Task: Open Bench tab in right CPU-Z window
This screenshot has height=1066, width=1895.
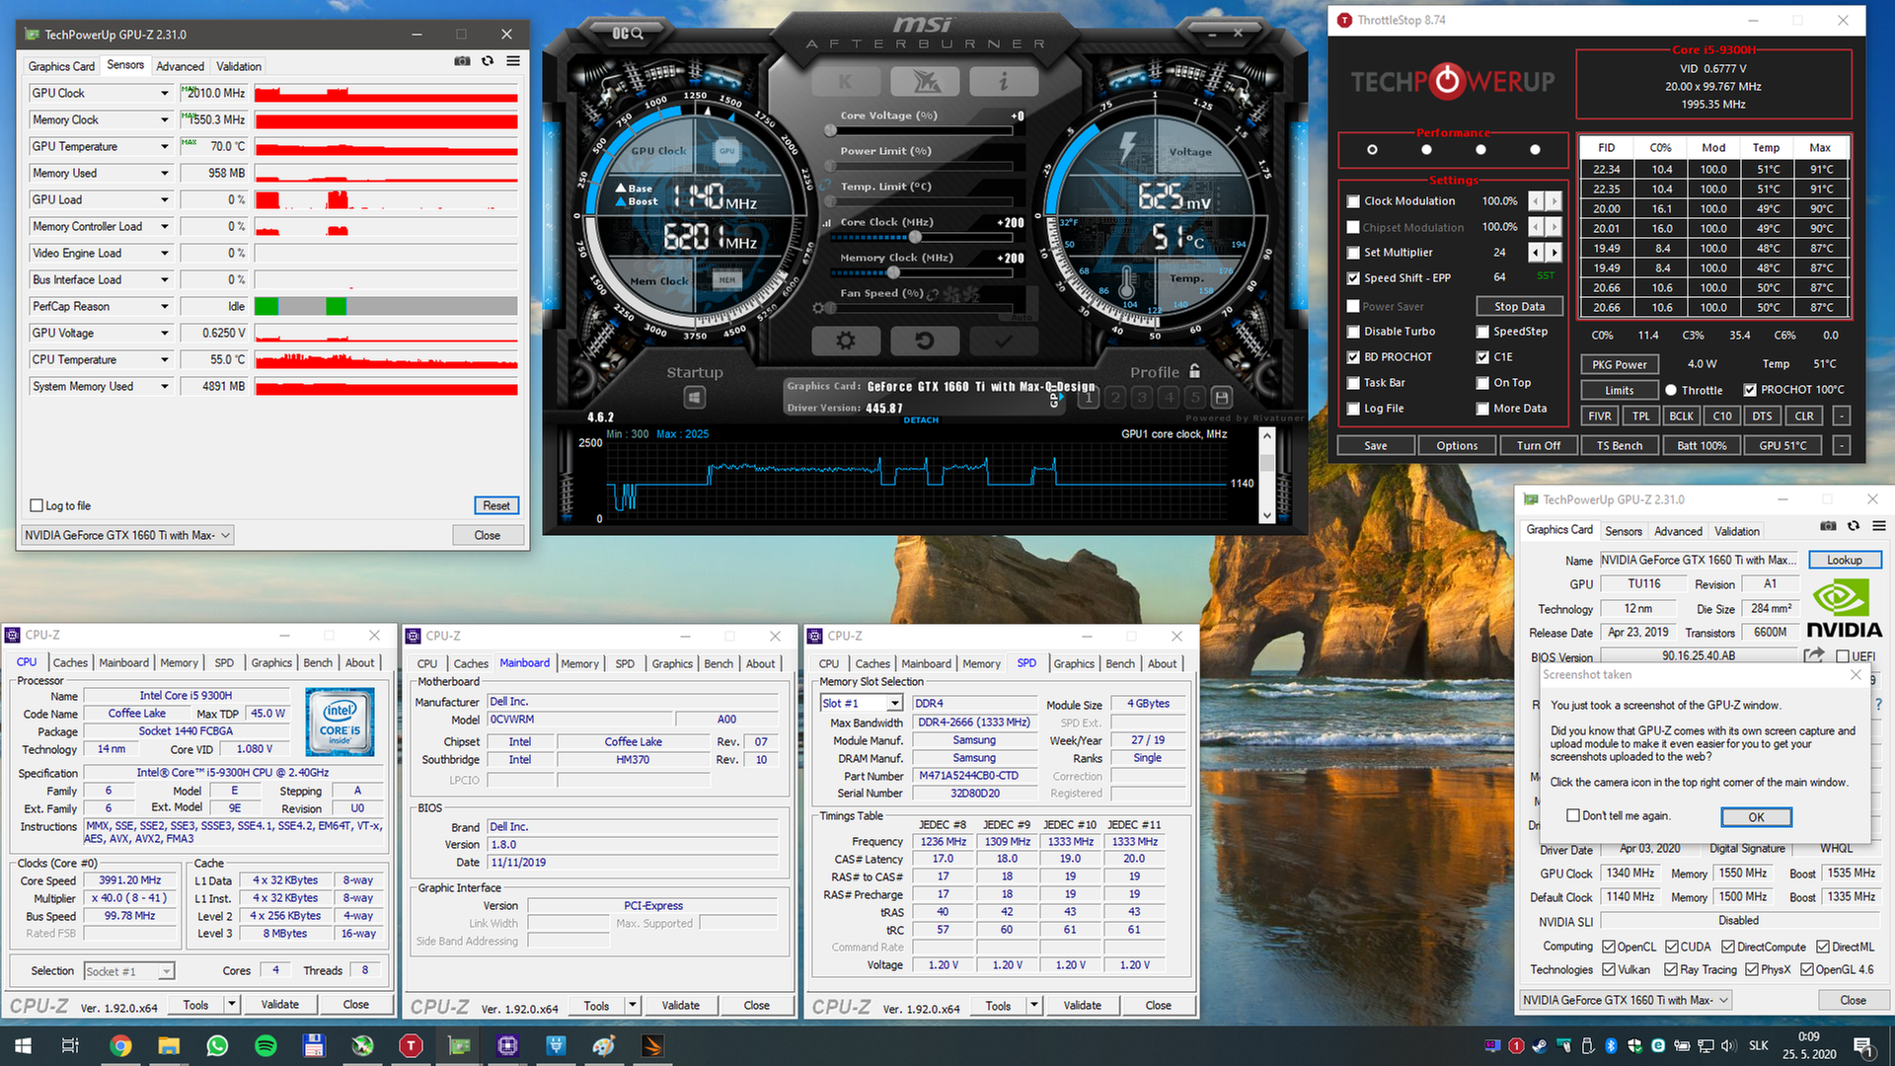Action: pyautogui.click(x=1120, y=664)
